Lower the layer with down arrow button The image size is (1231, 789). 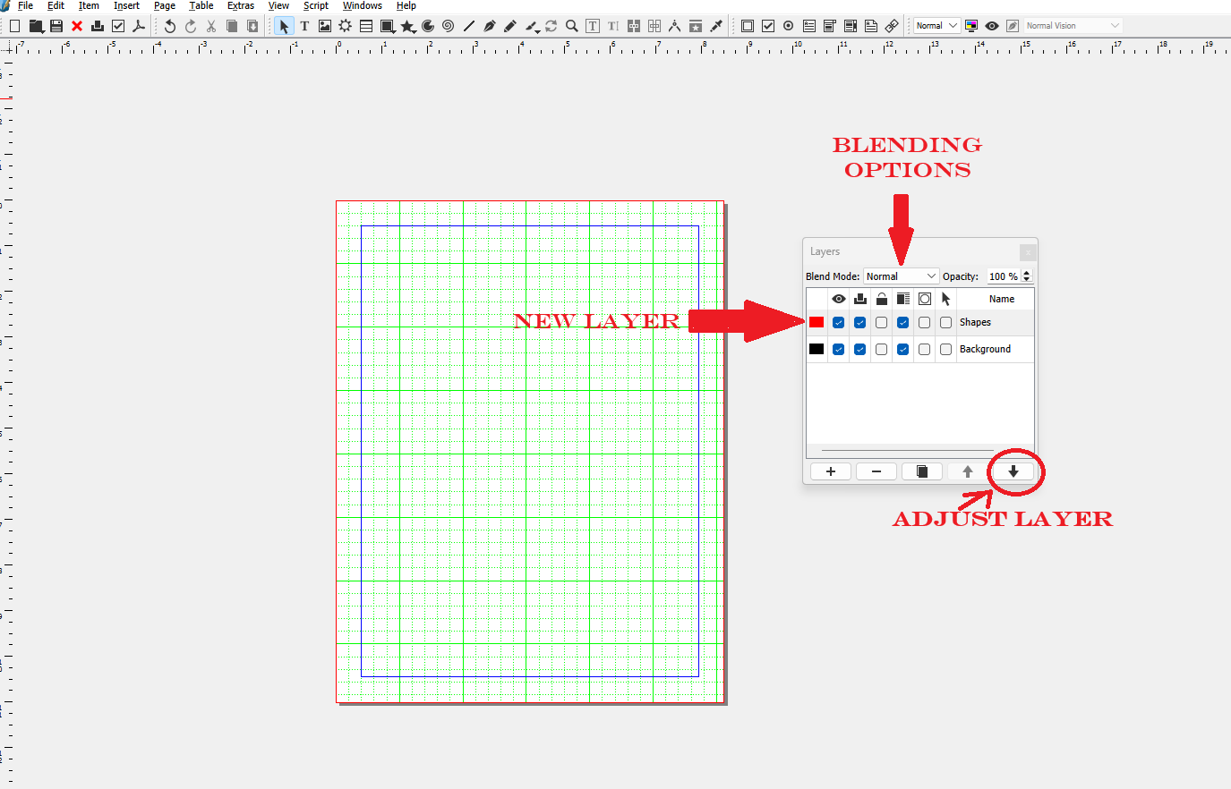click(1013, 471)
